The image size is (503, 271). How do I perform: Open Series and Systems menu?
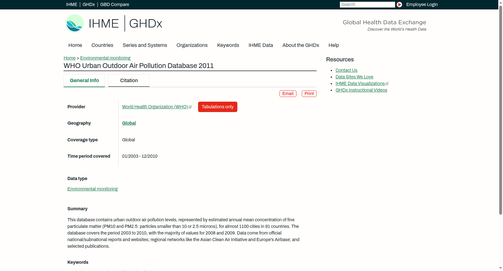click(145, 45)
